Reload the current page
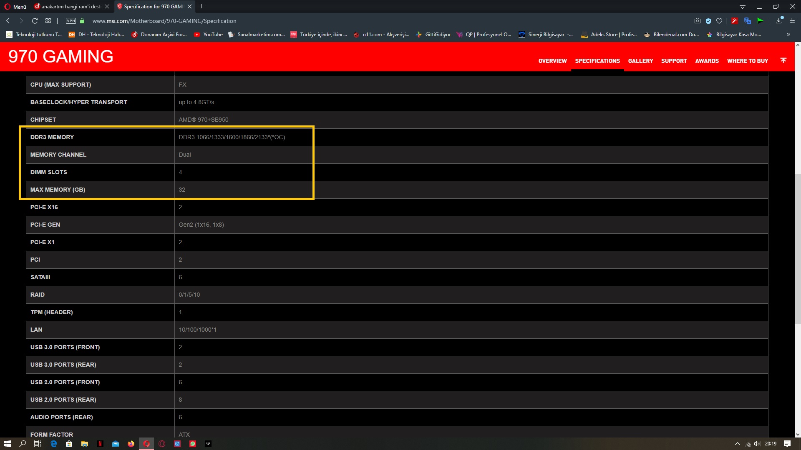The image size is (801, 450). (35, 21)
